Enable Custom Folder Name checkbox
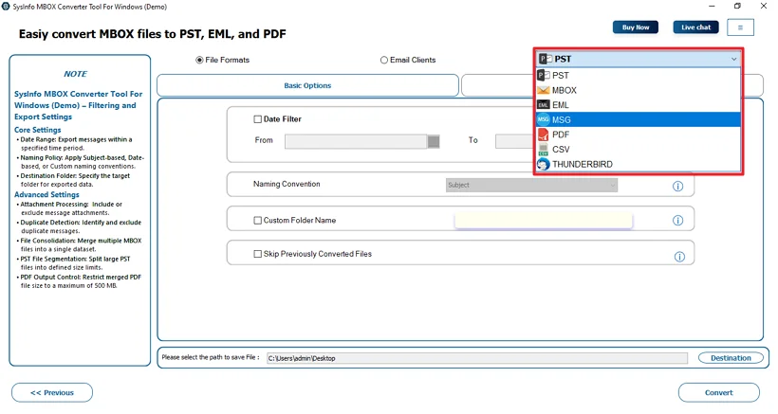 [257, 221]
